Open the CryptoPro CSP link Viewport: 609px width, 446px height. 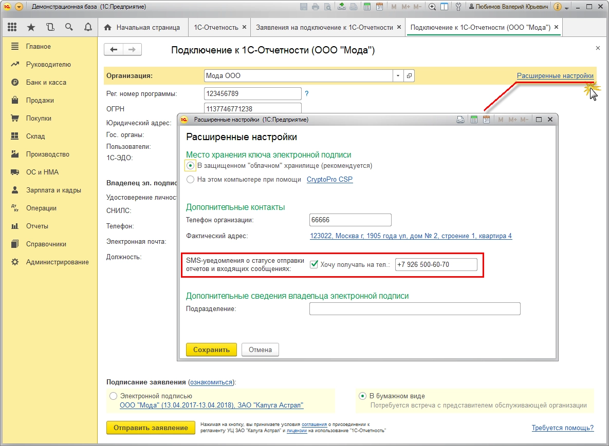(329, 180)
